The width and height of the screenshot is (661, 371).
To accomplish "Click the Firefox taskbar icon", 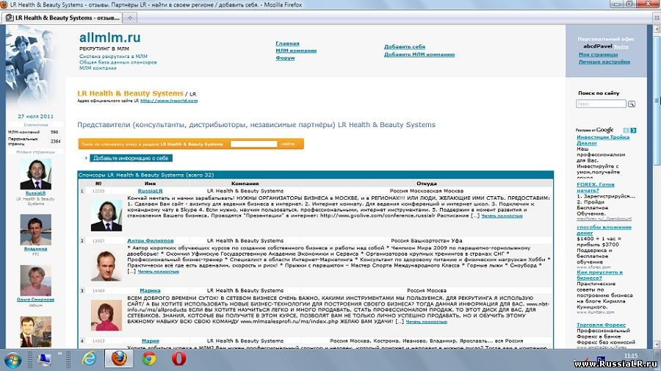I will coord(119,359).
